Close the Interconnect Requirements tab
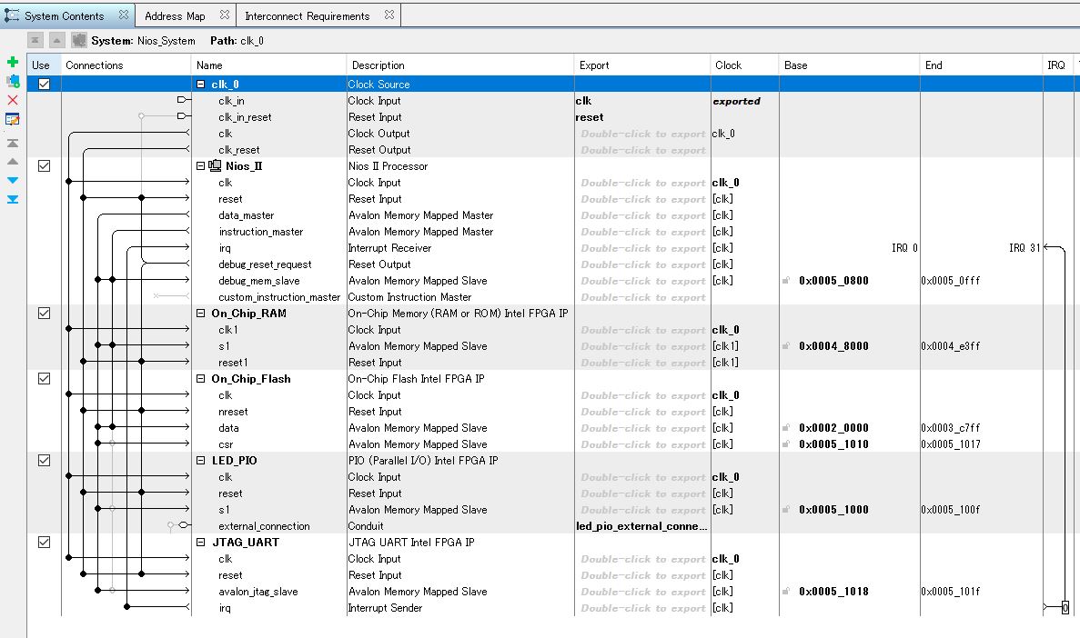Image resolution: width=1080 pixels, height=638 pixels. [389, 15]
